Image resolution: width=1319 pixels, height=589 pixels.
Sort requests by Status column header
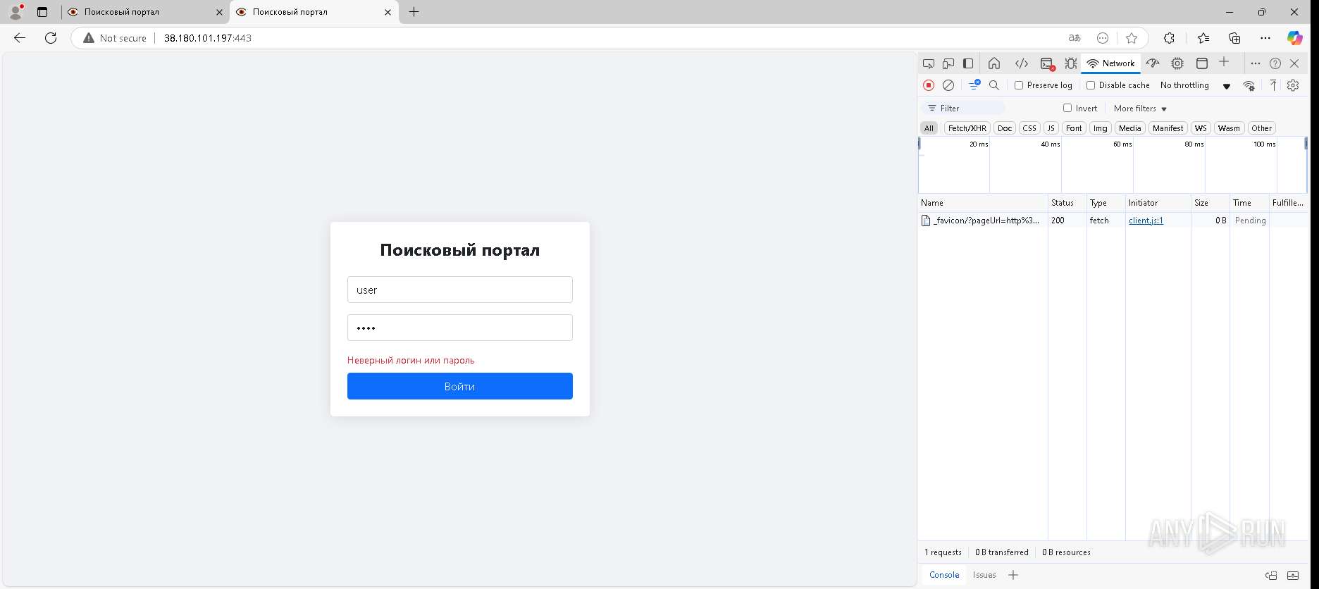[x=1067, y=203]
